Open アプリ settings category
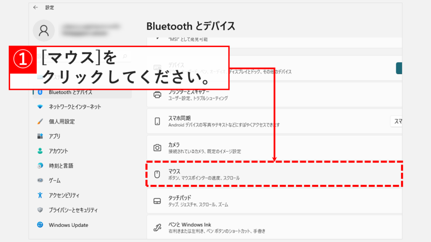Image resolution: width=431 pixels, height=242 pixels. pos(82,136)
